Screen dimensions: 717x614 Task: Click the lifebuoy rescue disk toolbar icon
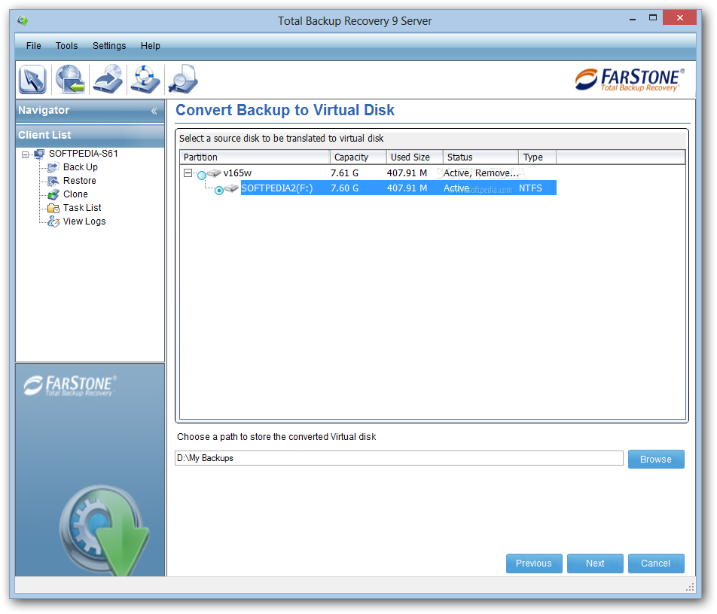pos(145,79)
